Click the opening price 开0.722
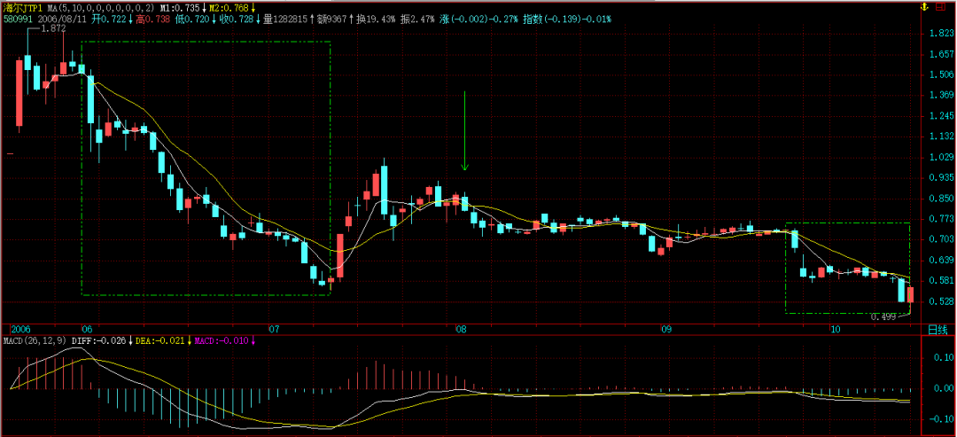Viewport: 957px width, 437px height. coord(109,19)
